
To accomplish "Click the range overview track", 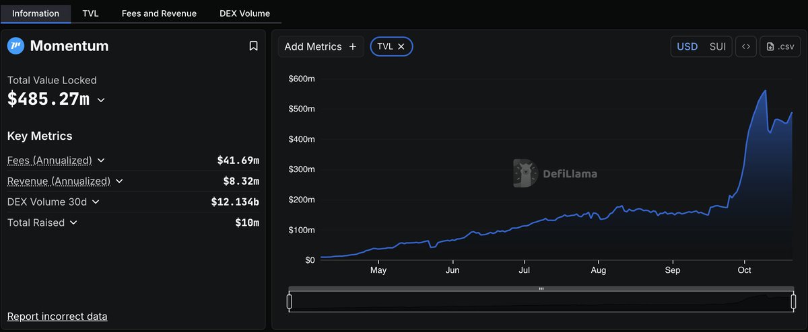I will point(541,302).
